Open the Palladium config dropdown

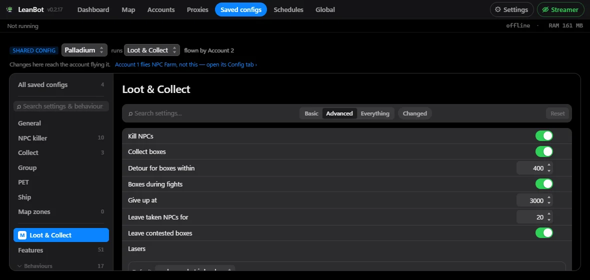(x=84, y=50)
